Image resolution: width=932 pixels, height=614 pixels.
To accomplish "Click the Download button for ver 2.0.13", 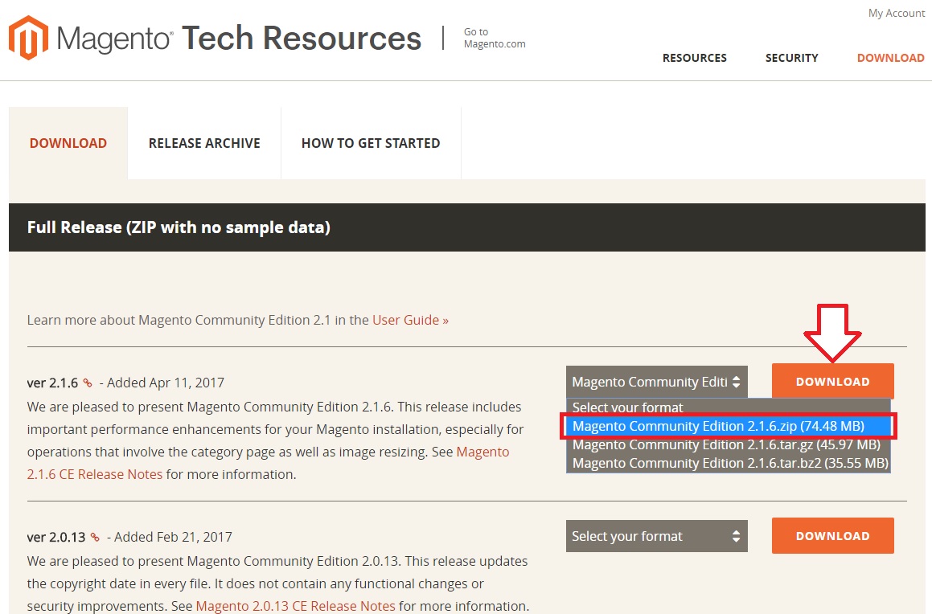I will click(833, 535).
